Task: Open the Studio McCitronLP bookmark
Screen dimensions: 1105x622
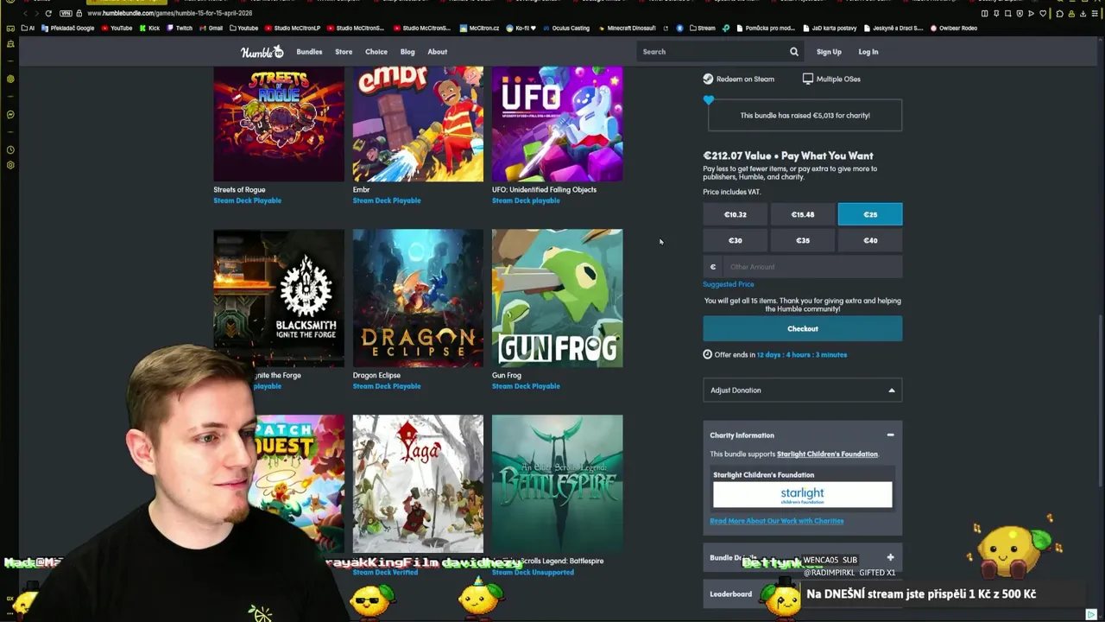Action: (293, 28)
